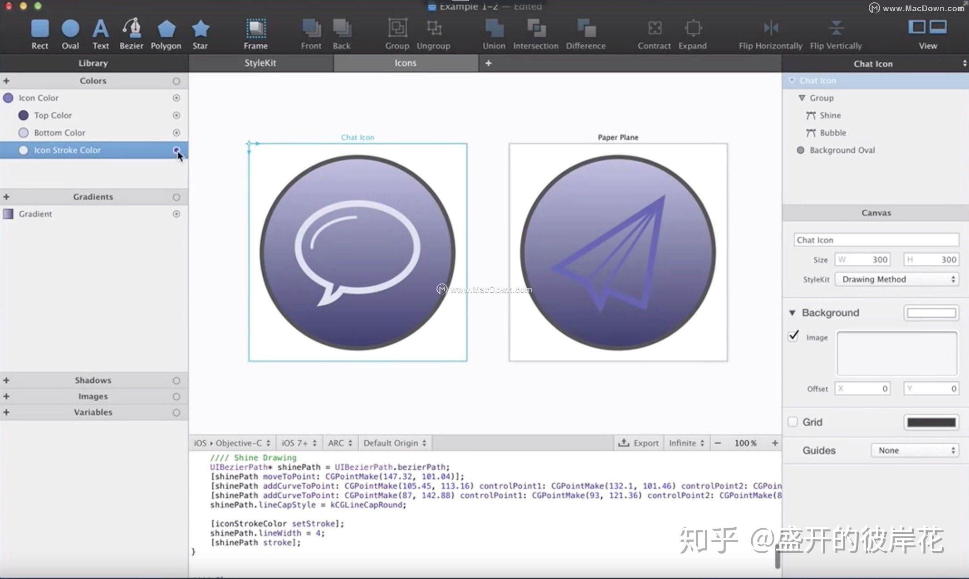This screenshot has height=579, width=969.
Task: Select the Polygon shape tool
Action: click(166, 29)
